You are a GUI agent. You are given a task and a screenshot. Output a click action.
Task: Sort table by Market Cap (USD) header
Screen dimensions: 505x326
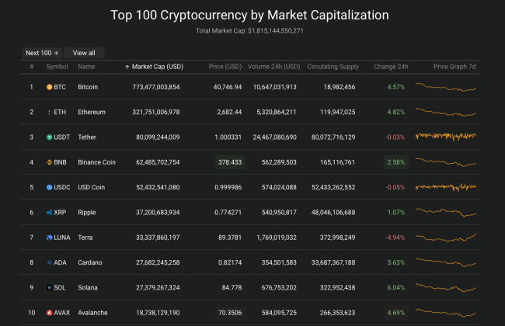(158, 67)
